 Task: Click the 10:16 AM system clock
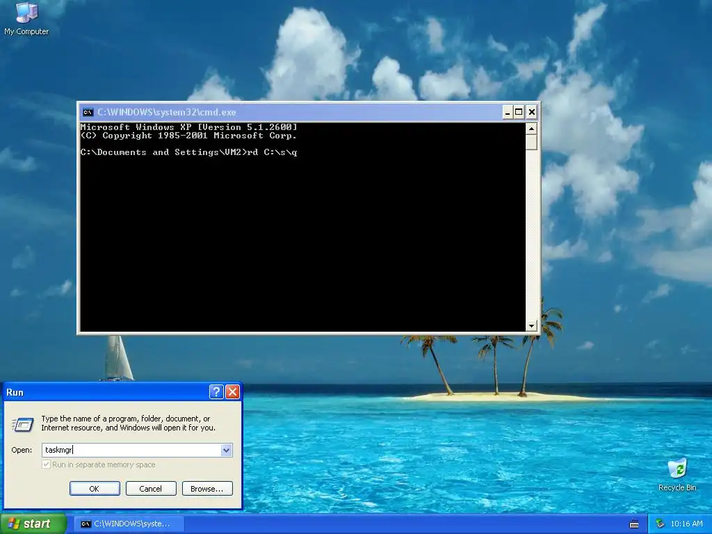pos(686,524)
